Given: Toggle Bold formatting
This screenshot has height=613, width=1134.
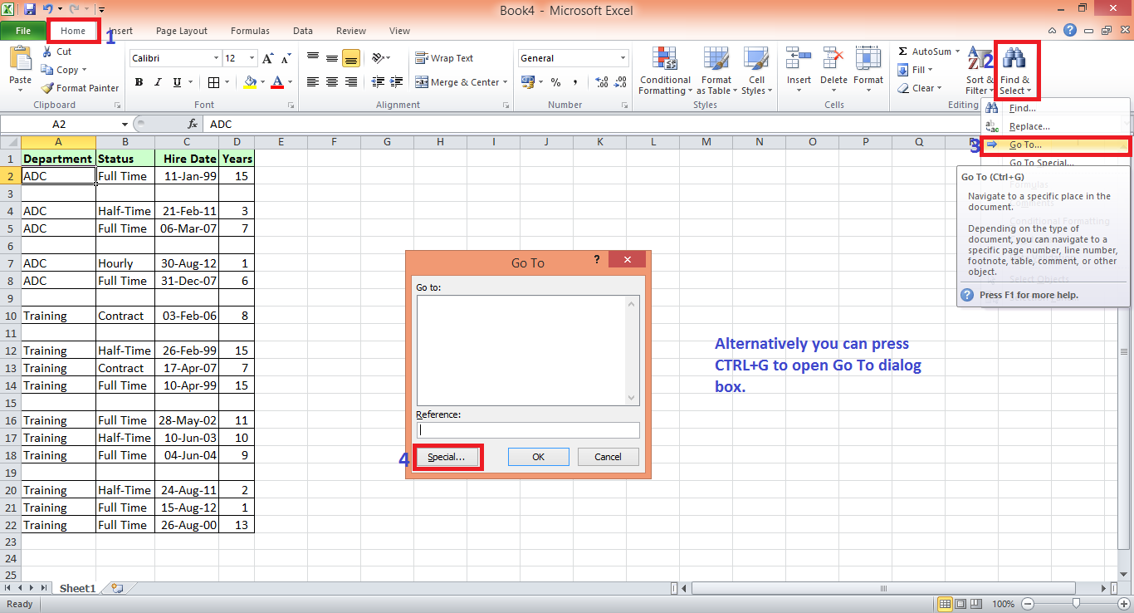Looking at the screenshot, I should tap(139, 82).
